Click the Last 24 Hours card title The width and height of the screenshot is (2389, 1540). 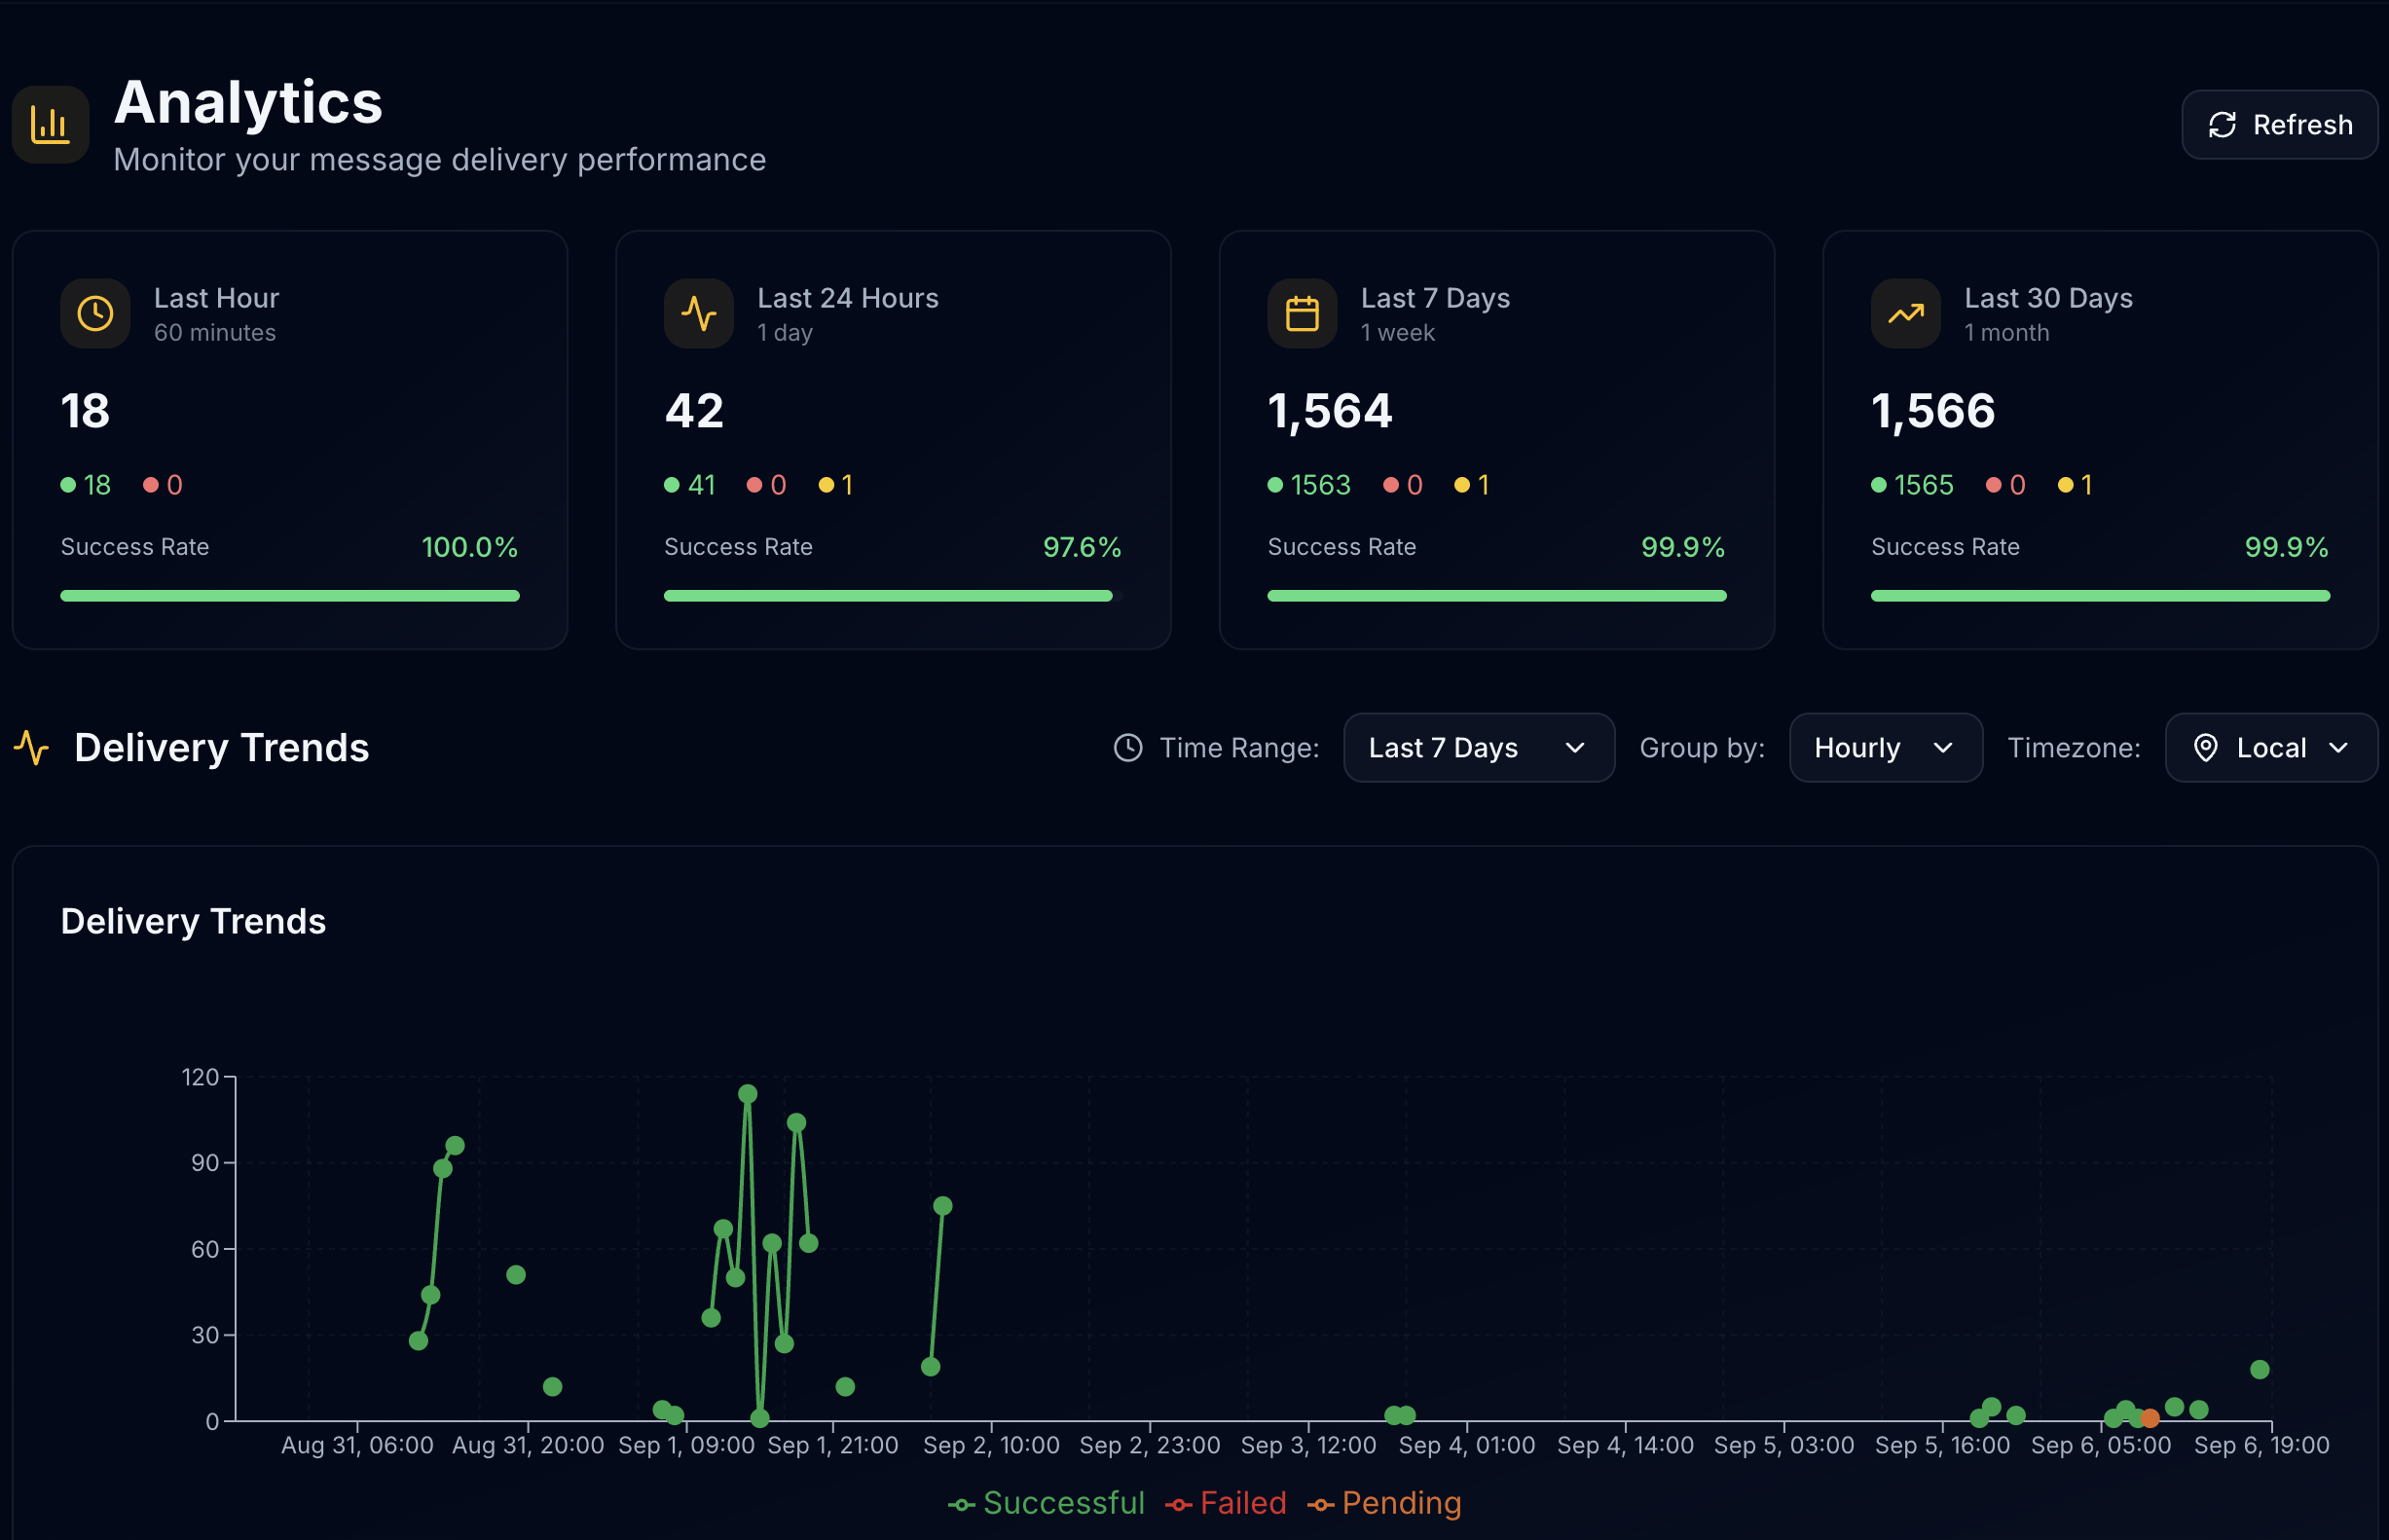pos(847,298)
